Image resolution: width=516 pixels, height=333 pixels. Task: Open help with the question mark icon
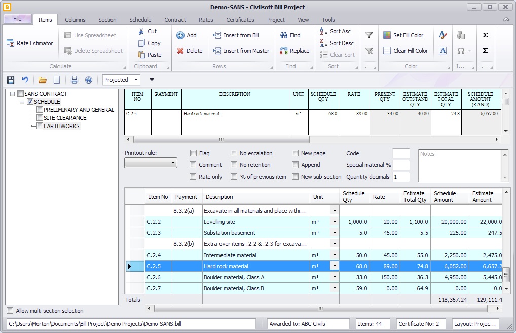tap(89, 80)
